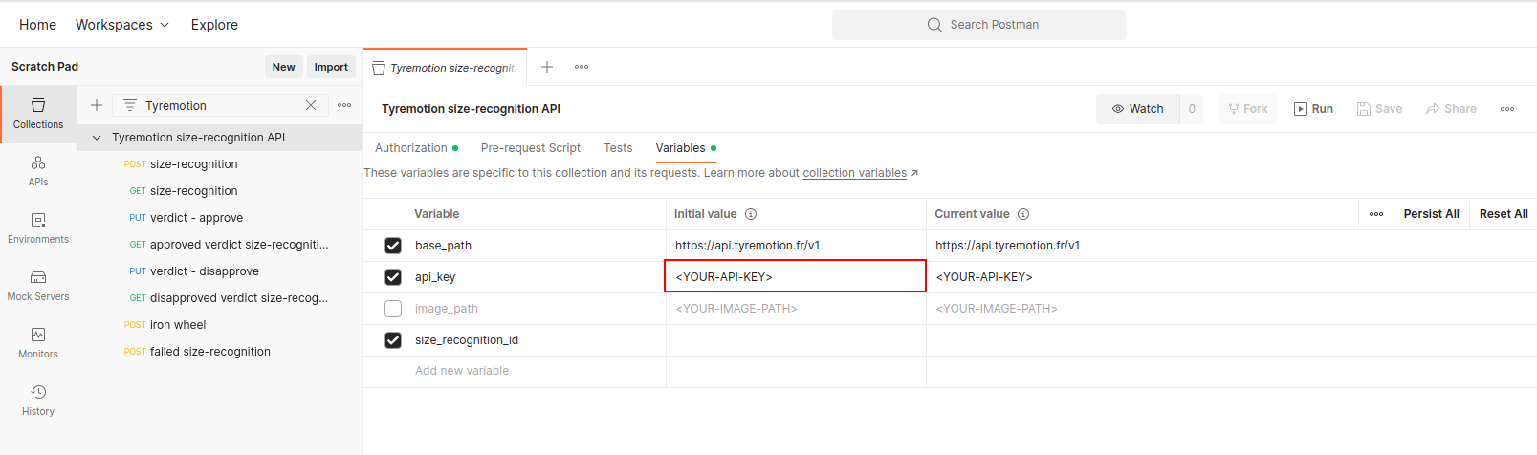
Task: Uncheck the base_path variable checkbox
Action: click(393, 246)
